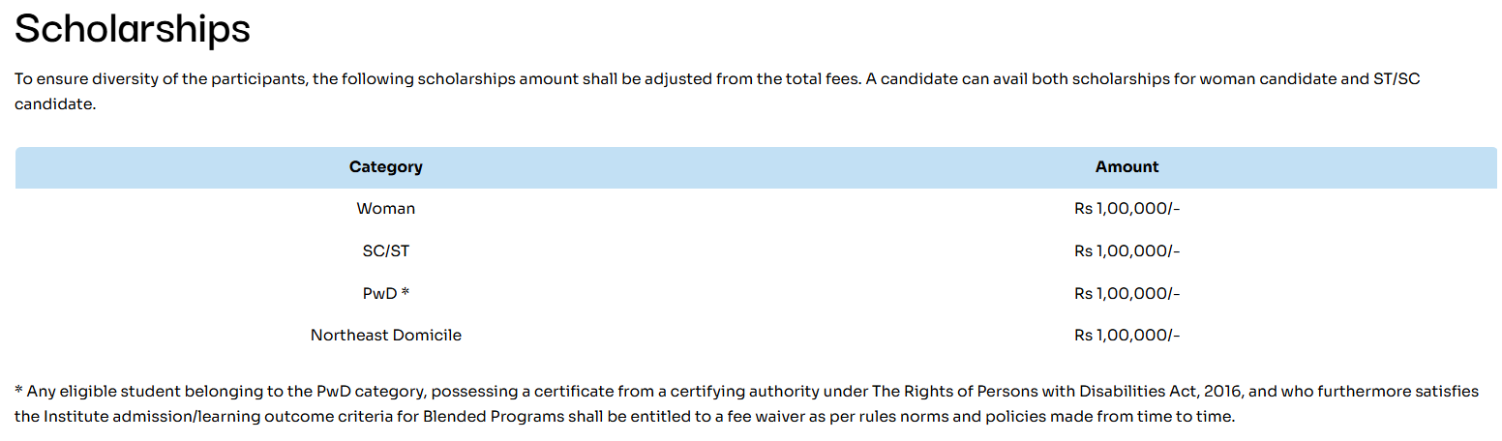Click the Woman category cell
Screen dimensions: 1502x441
point(386,208)
